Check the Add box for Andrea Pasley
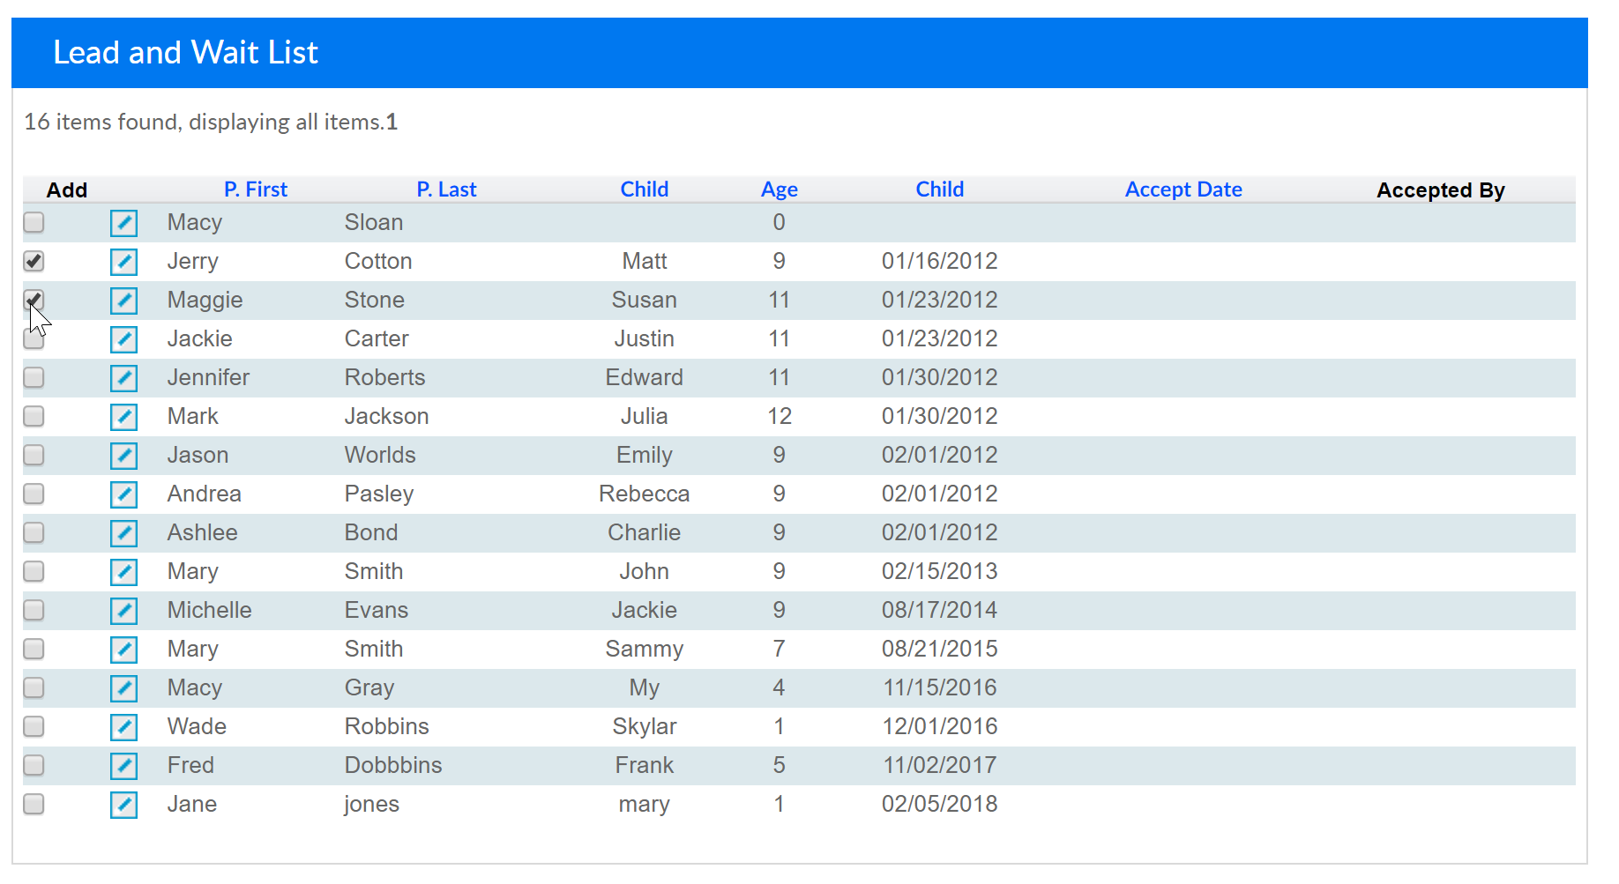This screenshot has height=884, width=1619. pos(34,494)
